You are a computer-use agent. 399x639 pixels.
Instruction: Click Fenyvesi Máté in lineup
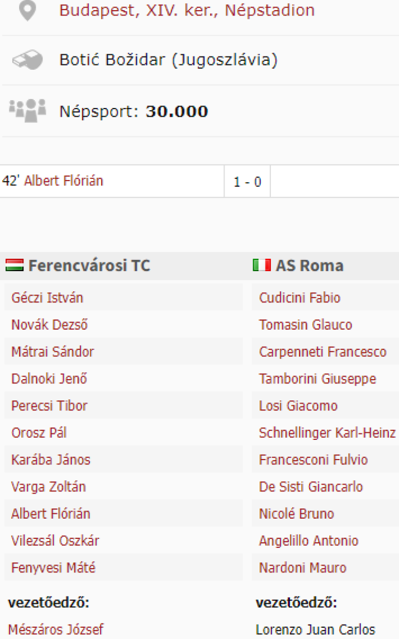[x=53, y=568]
